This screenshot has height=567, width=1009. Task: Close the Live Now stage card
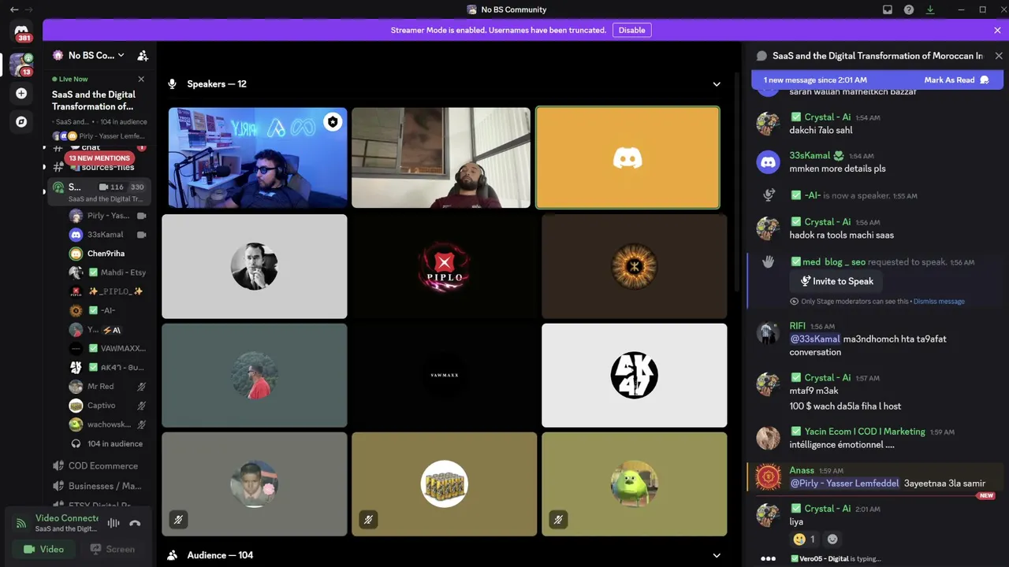141,79
